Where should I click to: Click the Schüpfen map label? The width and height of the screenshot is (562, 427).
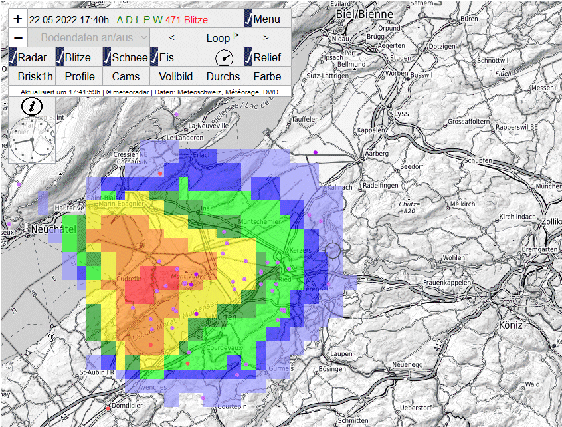478,160
